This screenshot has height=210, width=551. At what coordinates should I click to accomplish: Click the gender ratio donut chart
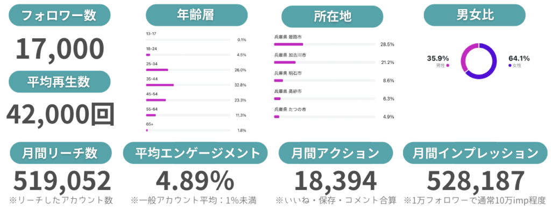(x=478, y=61)
